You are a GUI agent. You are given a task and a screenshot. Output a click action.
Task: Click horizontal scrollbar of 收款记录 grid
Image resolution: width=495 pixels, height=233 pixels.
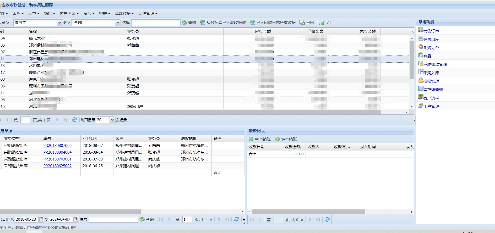[x=309, y=212]
